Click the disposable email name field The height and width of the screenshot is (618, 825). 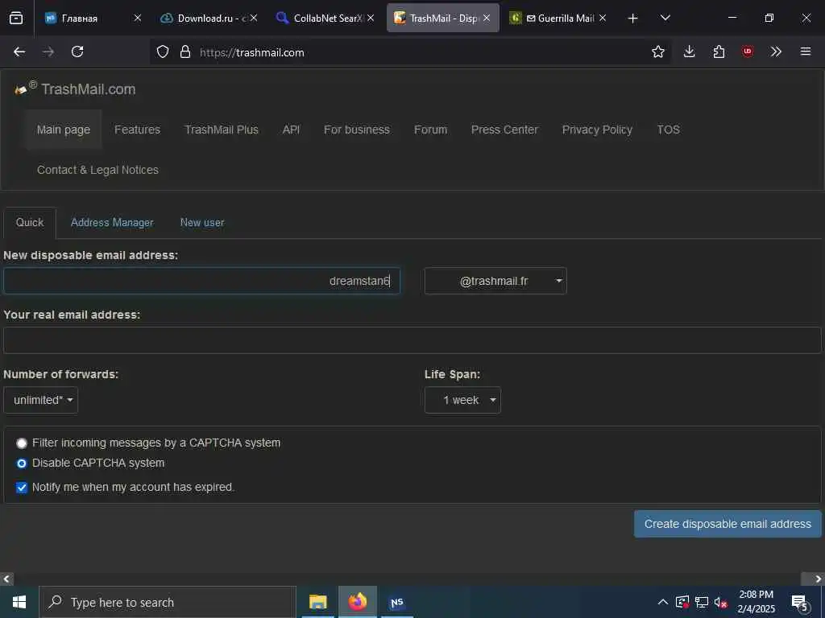coord(201,281)
